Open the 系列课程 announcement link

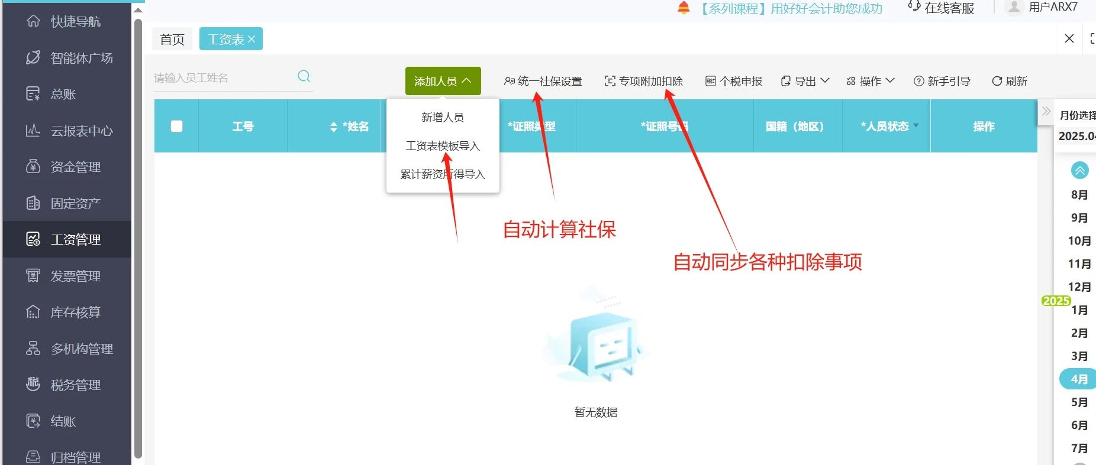coord(790,8)
